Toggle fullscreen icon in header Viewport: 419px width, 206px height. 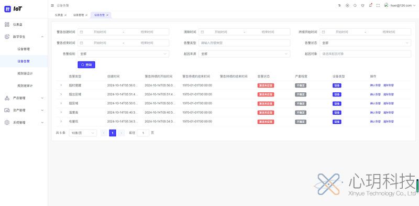pyautogui.click(x=378, y=5)
